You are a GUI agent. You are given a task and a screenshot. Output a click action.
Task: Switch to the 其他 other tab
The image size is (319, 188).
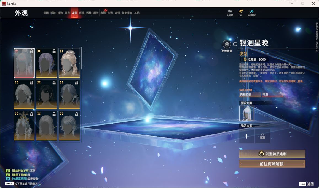click(x=137, y=13)
